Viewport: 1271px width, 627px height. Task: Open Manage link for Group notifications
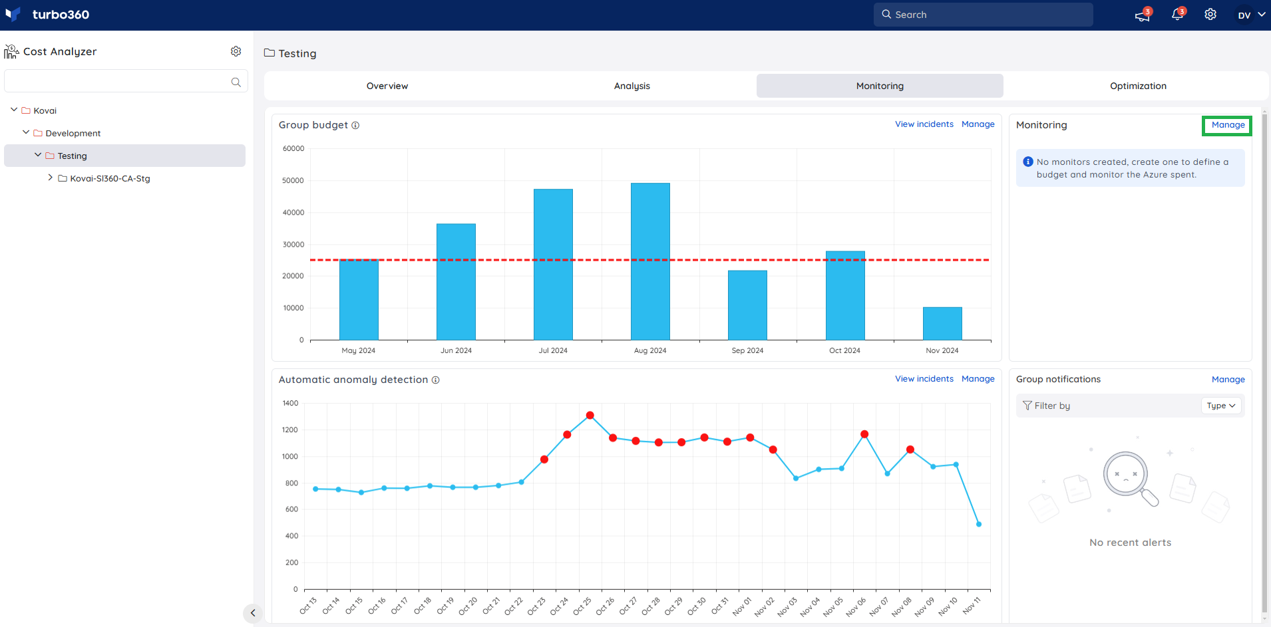tap(1228, 380)
